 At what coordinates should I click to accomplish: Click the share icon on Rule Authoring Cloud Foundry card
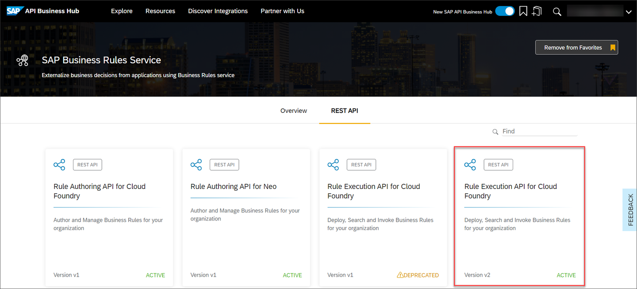[x=59, y=165]
